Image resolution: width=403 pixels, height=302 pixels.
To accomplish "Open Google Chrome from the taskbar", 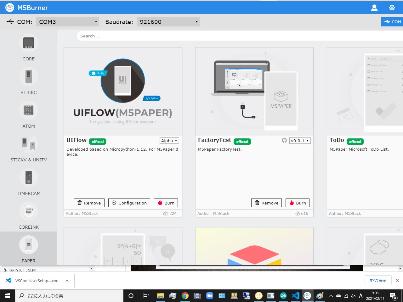I will (x=185, y=296).
